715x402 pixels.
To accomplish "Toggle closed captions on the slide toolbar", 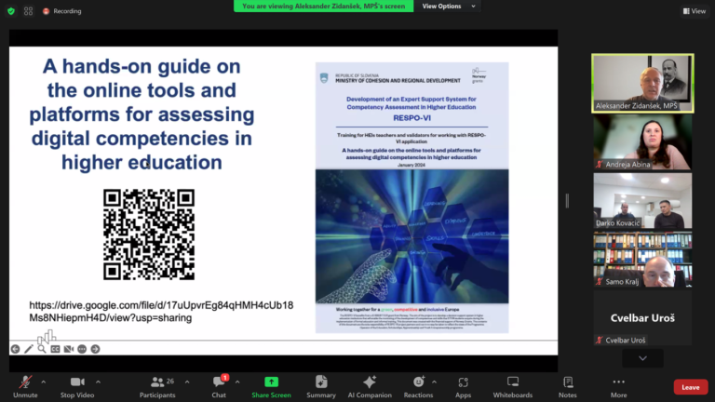I will [55, 349].
